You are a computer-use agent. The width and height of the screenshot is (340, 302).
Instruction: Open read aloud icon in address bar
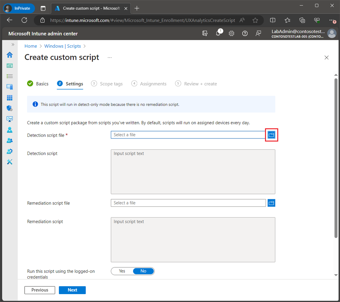pyautogui.click(x=242, y=20)
